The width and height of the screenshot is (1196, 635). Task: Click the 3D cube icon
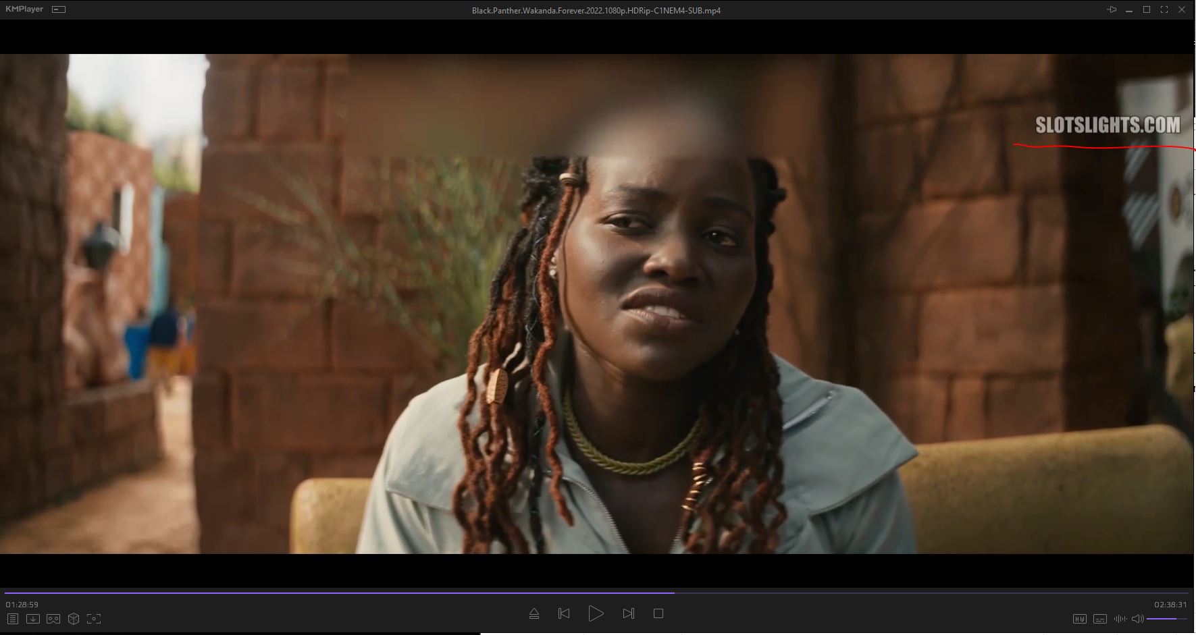pyautogui.click(x=74, y=619)
